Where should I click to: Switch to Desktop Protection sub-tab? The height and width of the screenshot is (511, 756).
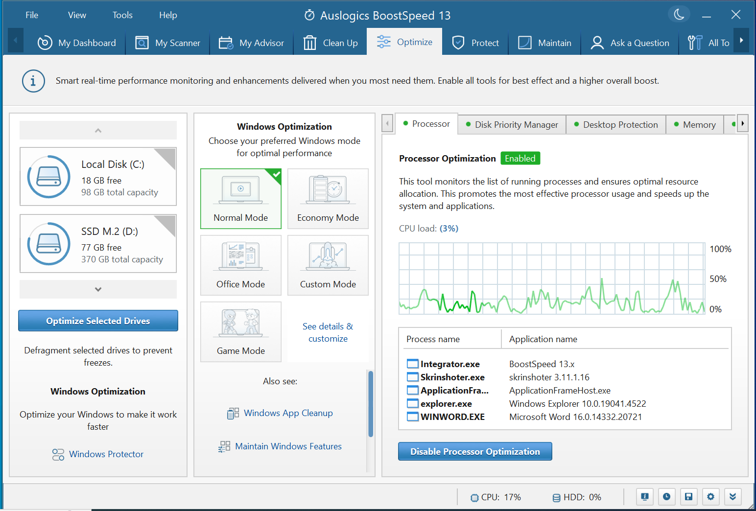(x=616, y=125)
